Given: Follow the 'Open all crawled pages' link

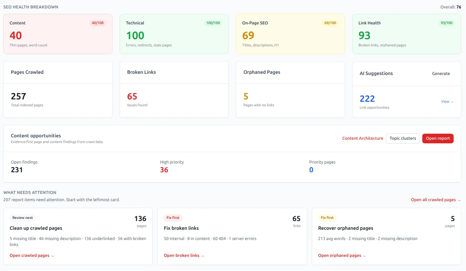Looking at the screenshot, I should [x=436, y=200].
